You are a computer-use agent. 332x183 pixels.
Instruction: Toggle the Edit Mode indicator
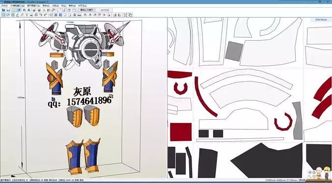coord(321,20)
